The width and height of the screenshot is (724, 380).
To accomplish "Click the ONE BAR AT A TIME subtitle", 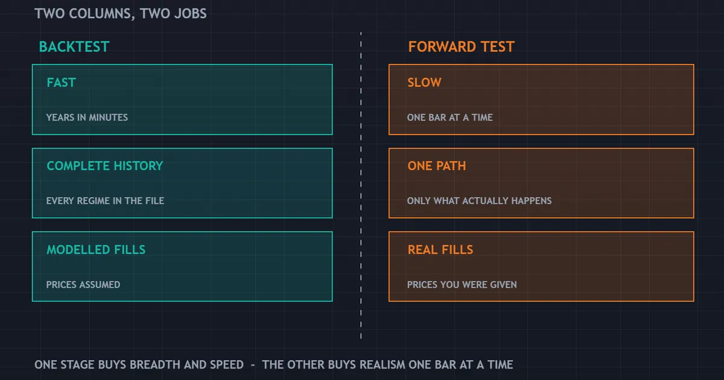I will click(450, 118).
